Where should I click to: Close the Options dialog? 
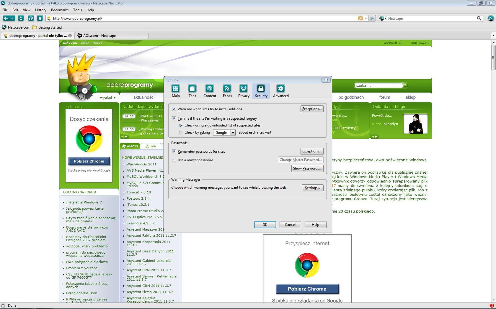point(326,80)
